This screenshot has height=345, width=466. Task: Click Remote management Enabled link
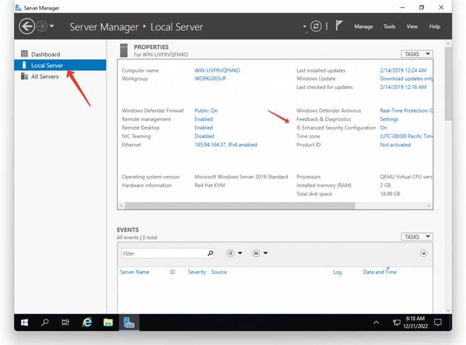click(204, 119)
